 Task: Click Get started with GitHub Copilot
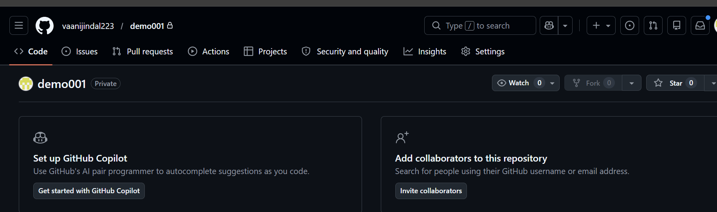[89, 191]
